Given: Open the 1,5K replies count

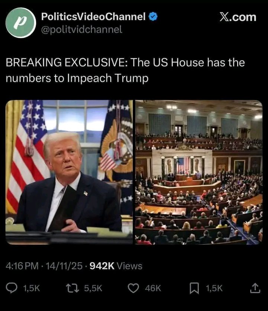Looking at the screenshot, I should pyautogui.click(x=32, y=288).
